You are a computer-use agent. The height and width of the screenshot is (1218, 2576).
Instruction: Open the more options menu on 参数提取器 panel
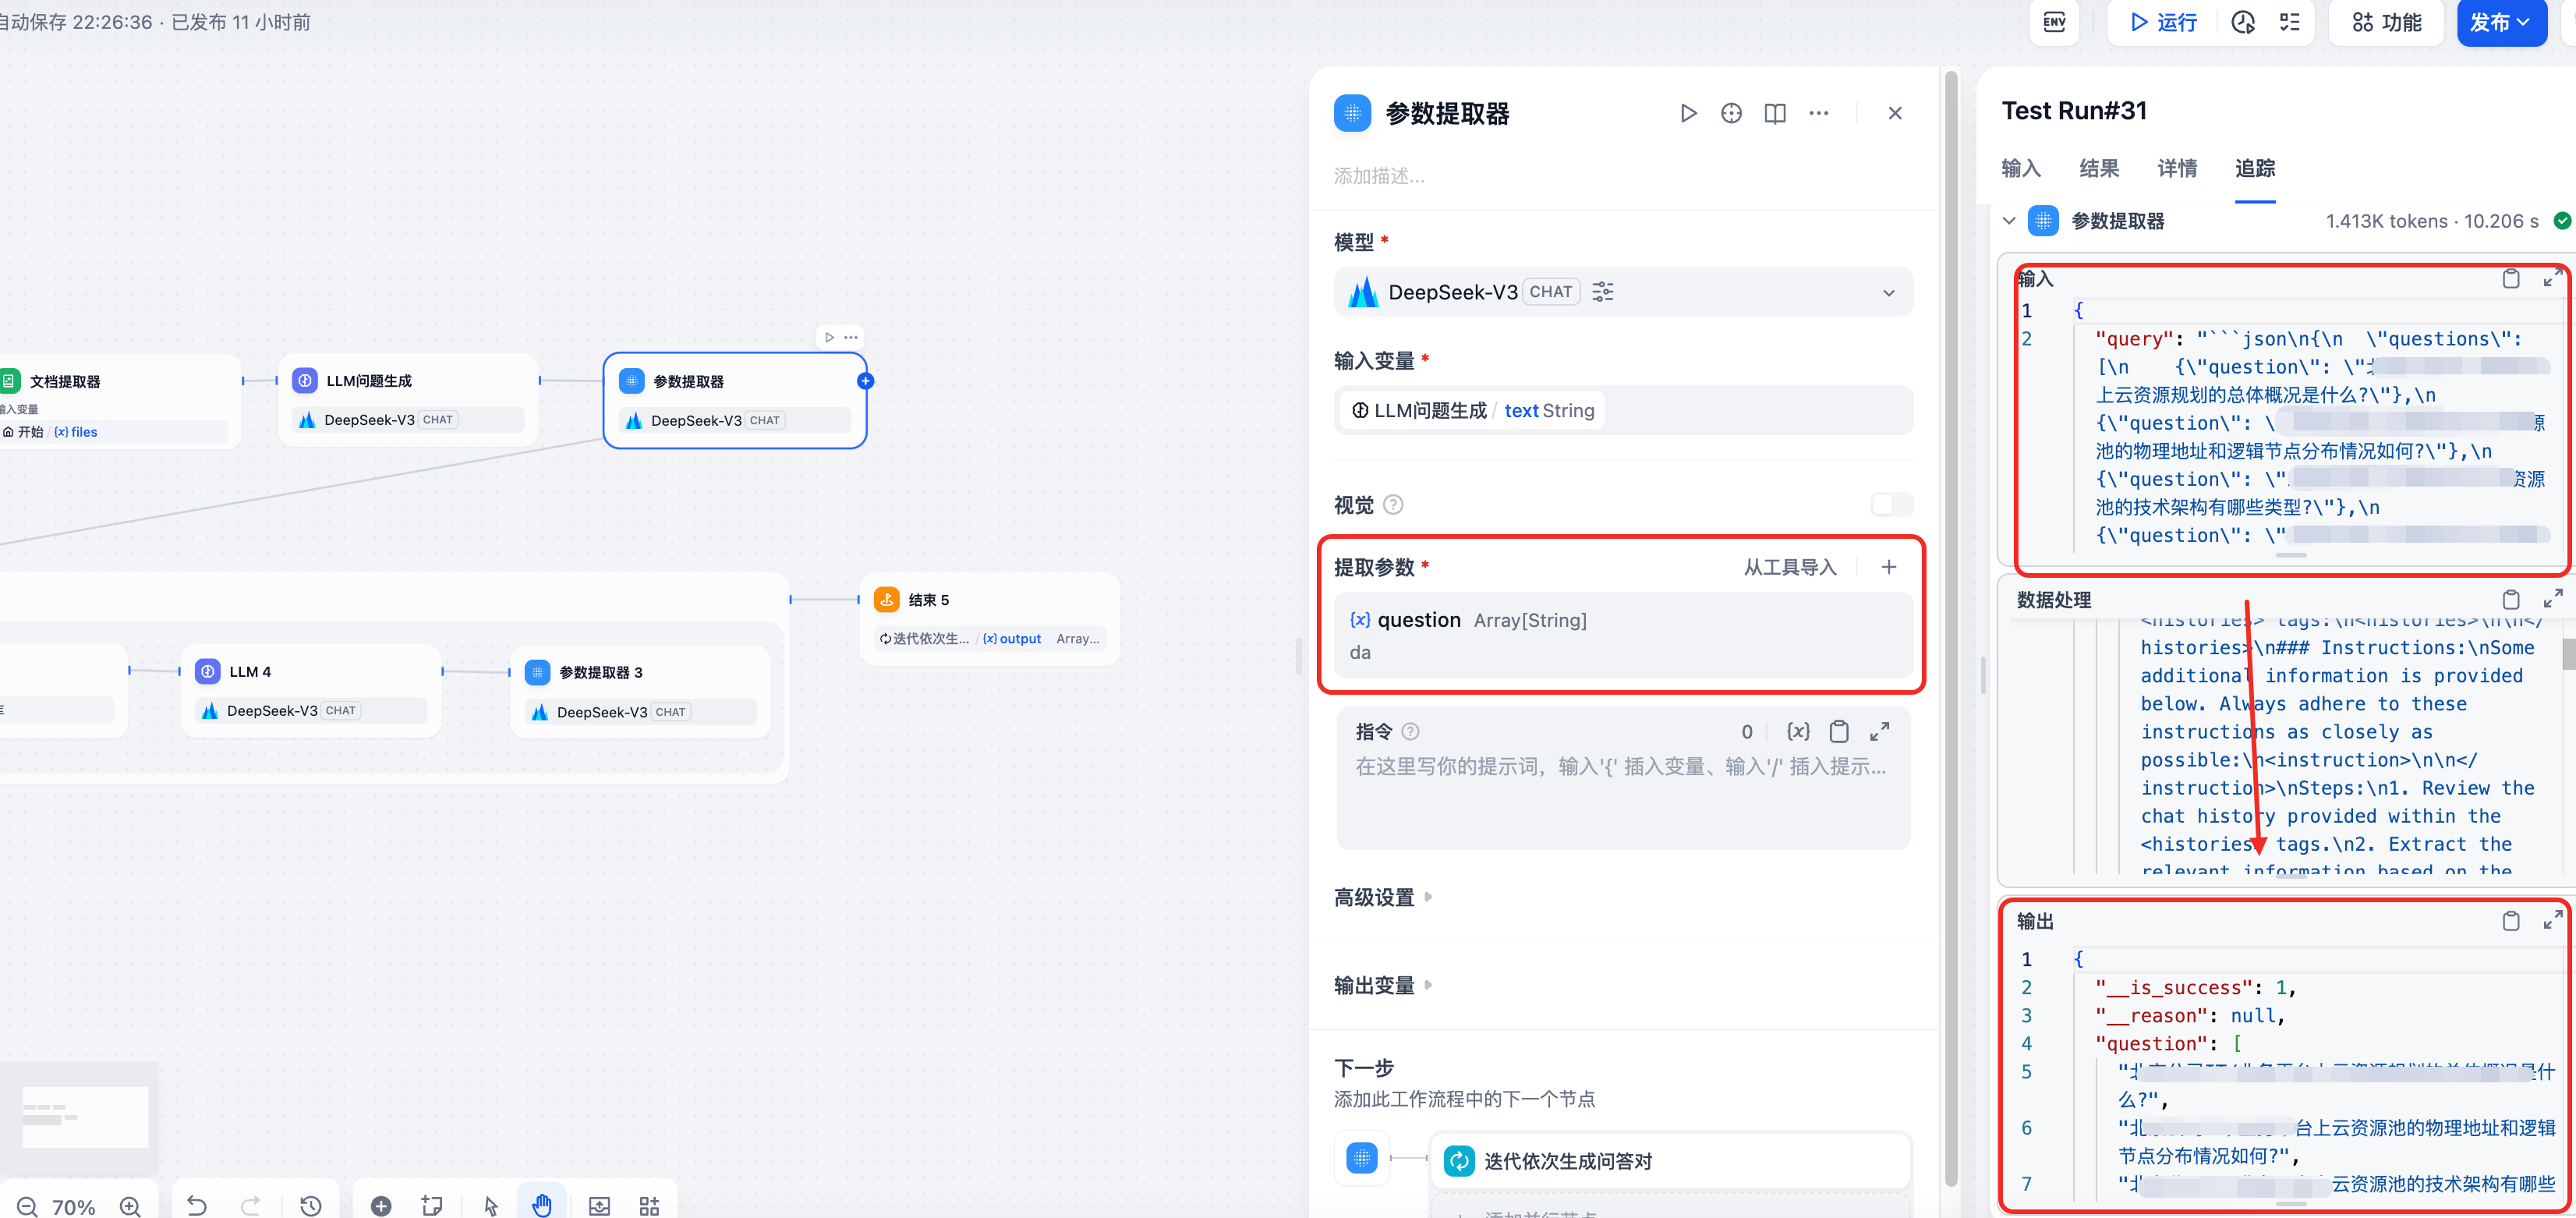(x=1819, y=113)
